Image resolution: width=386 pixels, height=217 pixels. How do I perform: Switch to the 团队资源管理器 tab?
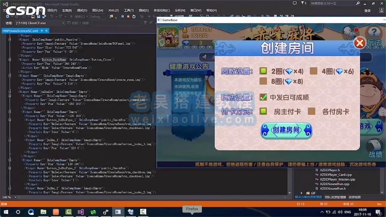tap(335, 197)
